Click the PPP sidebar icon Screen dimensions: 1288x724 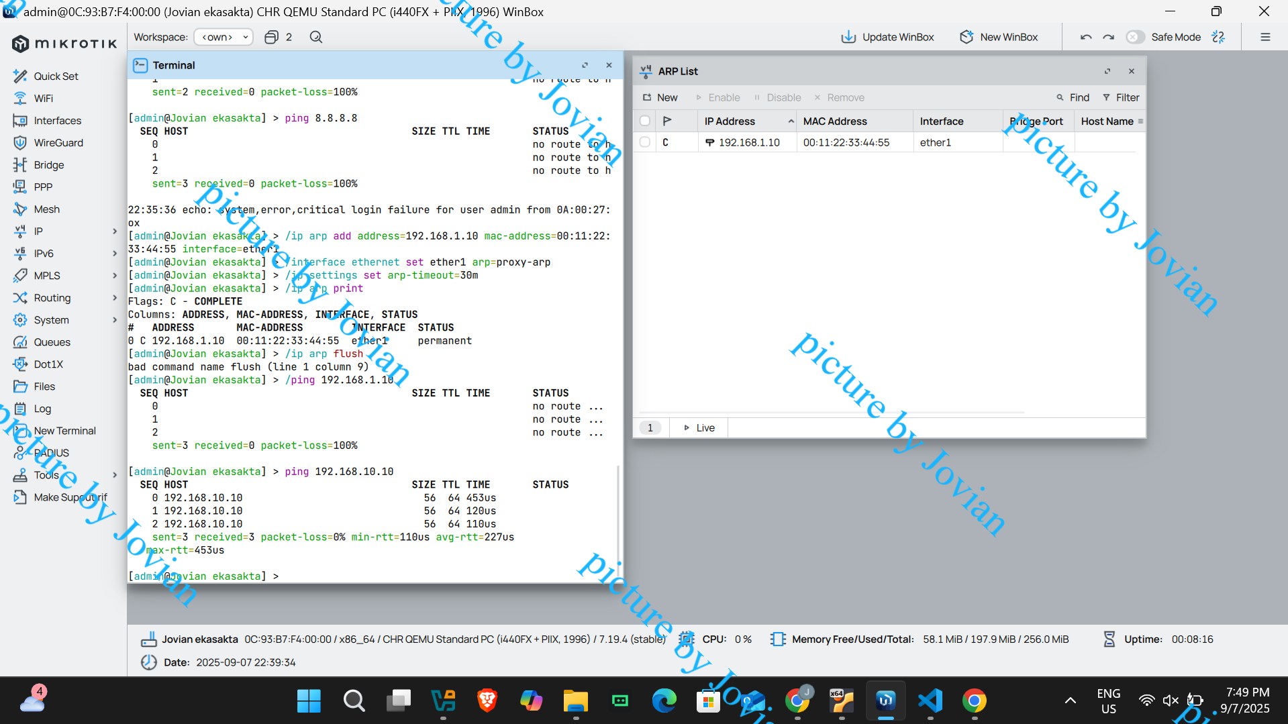[20, 187]
